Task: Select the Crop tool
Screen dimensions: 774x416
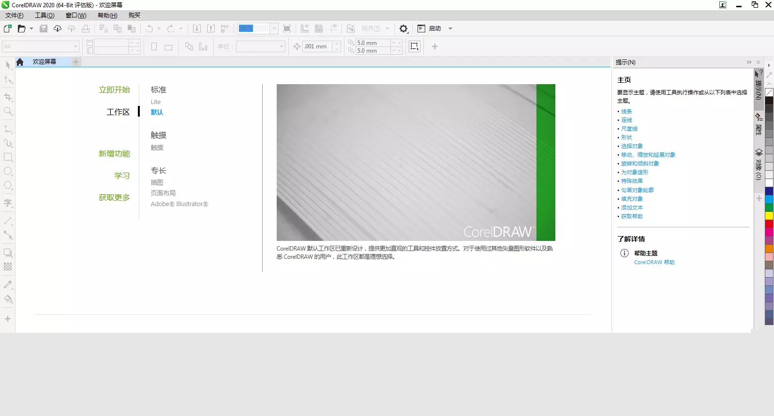Action: coord(8,97)
